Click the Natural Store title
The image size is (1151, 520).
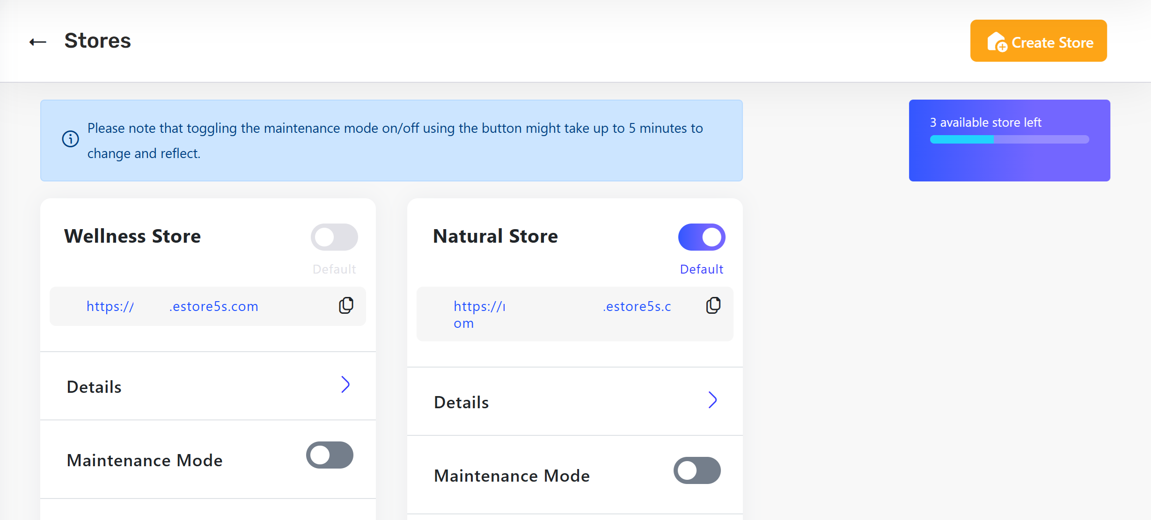tap(495, 236)
